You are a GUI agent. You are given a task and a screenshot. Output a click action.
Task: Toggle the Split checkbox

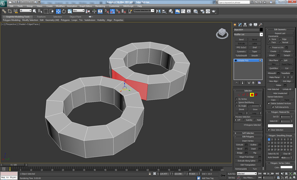[282, 60]
